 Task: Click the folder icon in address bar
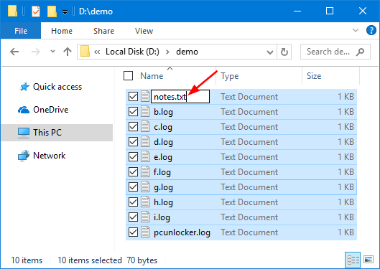pyautogui.click(x=85, y=51)
